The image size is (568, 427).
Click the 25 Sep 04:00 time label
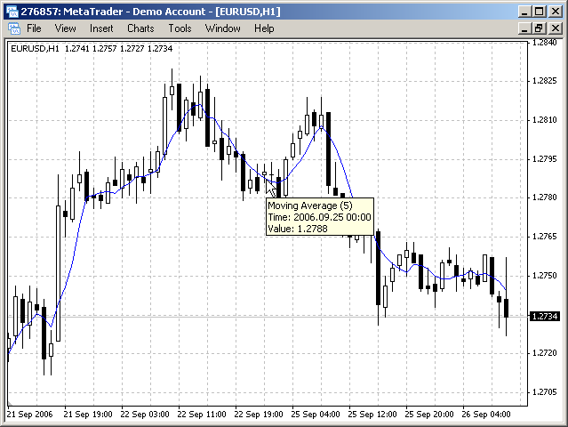click(316, 414)
